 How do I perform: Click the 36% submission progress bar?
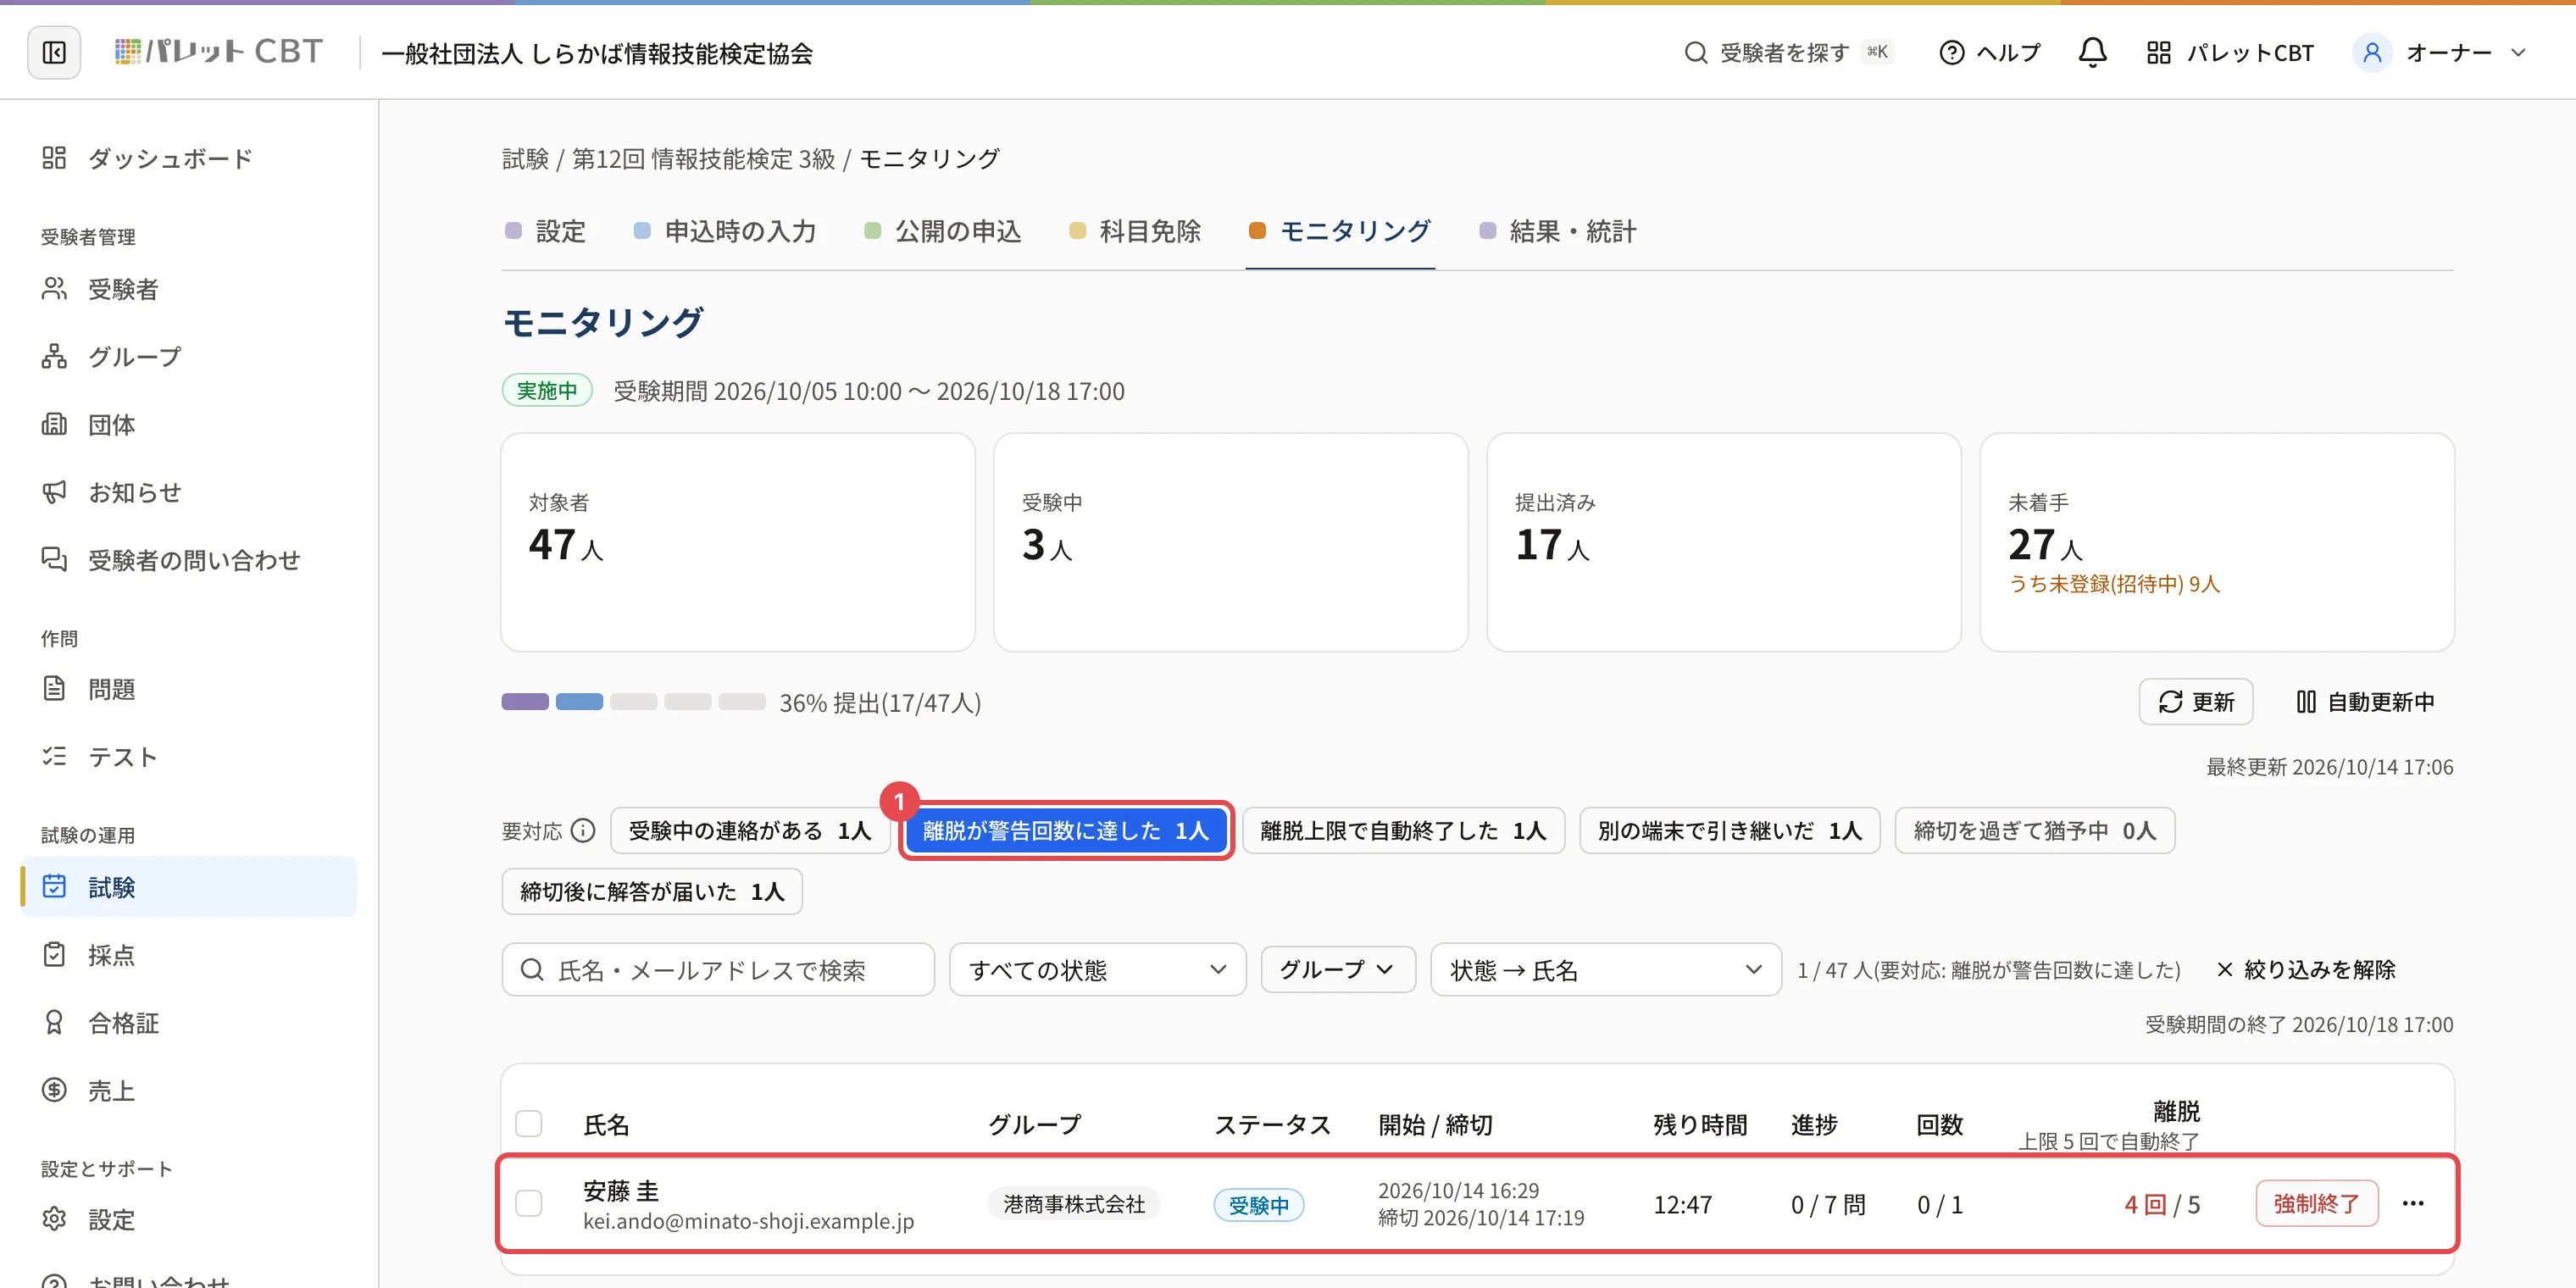[633, 702]
